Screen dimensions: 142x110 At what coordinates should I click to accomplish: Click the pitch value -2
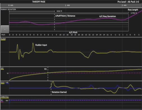point(119,35)
